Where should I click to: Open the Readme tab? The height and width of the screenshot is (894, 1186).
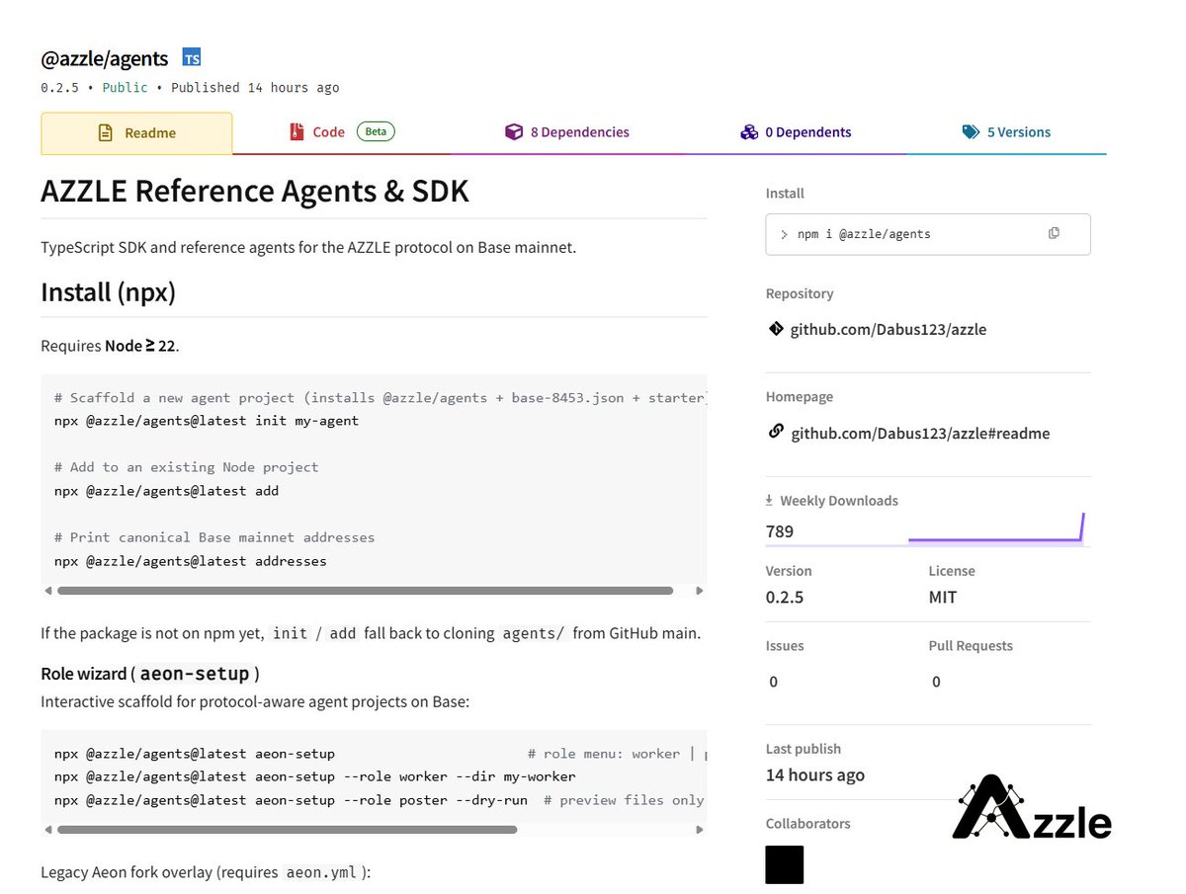click(x=136, y=133)
